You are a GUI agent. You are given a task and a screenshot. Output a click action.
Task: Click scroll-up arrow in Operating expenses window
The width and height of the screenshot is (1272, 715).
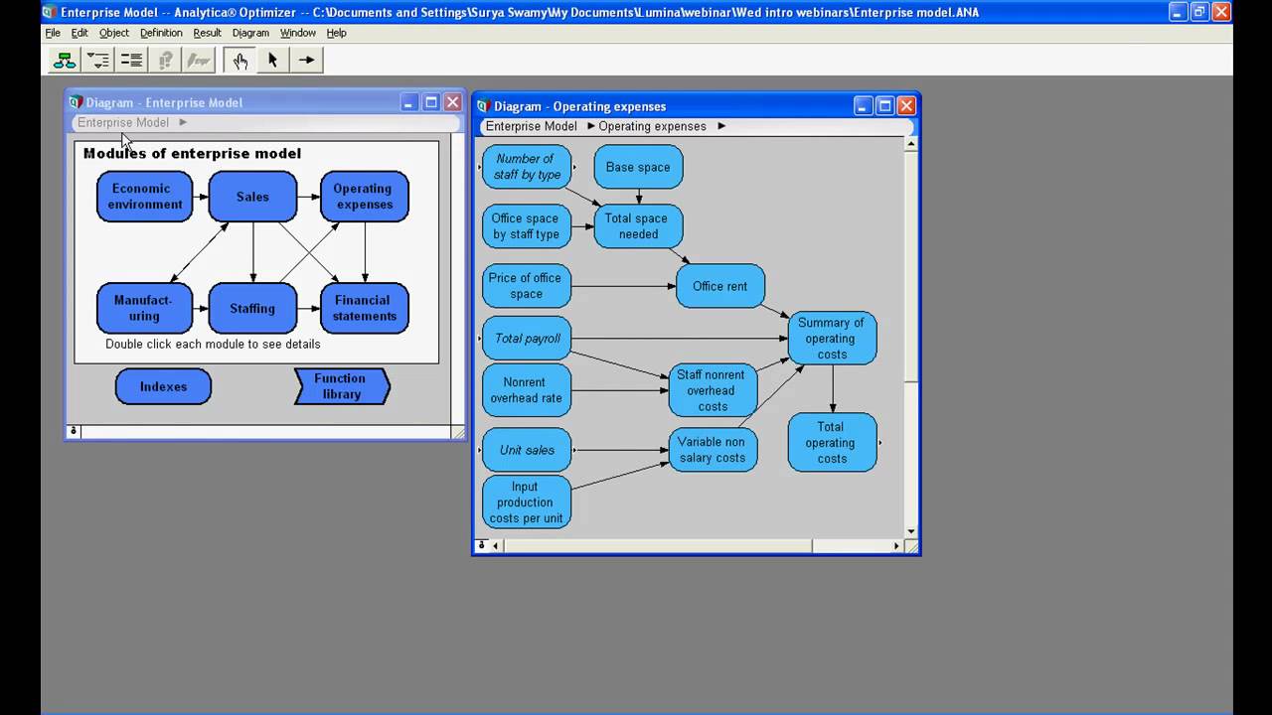tap(911, 145)
